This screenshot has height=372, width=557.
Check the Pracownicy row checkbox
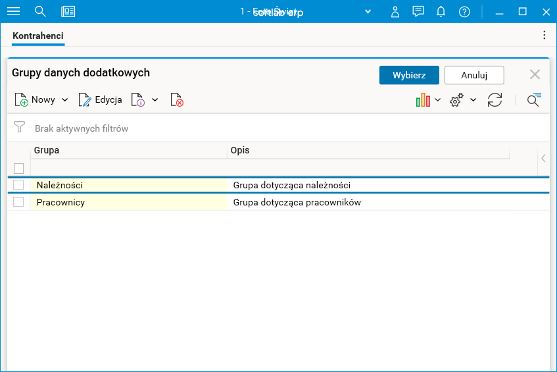click(x=18, y=202)
